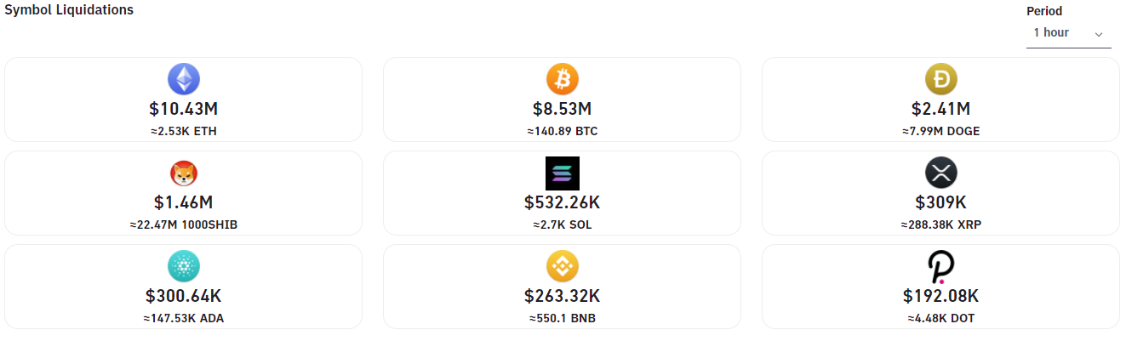Open the Solana logo icon
Viewport: 1126px width, 341px height.
point(562,173)
